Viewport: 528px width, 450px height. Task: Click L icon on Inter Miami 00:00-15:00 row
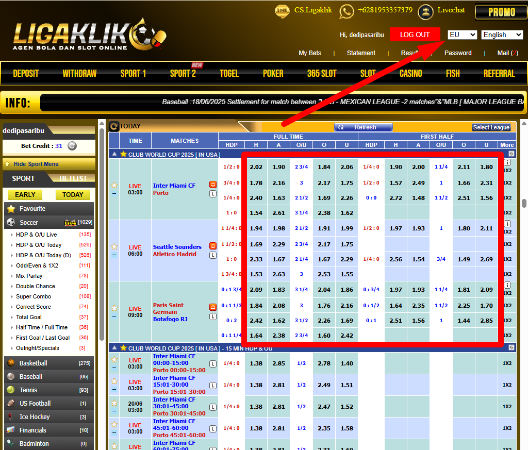pos(213,363)
